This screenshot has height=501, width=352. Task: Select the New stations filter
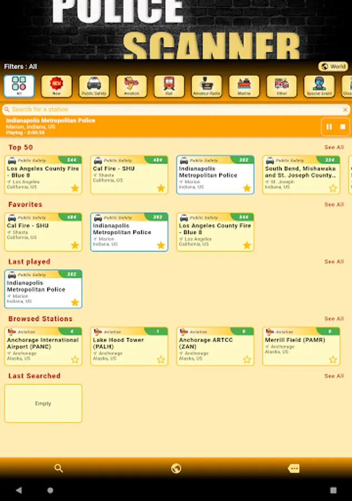click(x=57, y=86)
